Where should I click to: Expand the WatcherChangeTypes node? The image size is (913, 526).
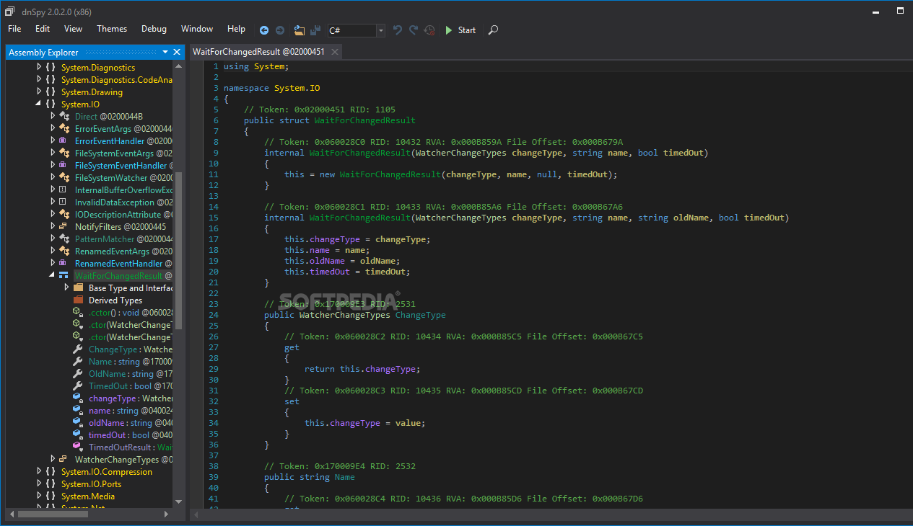[53, 460]
